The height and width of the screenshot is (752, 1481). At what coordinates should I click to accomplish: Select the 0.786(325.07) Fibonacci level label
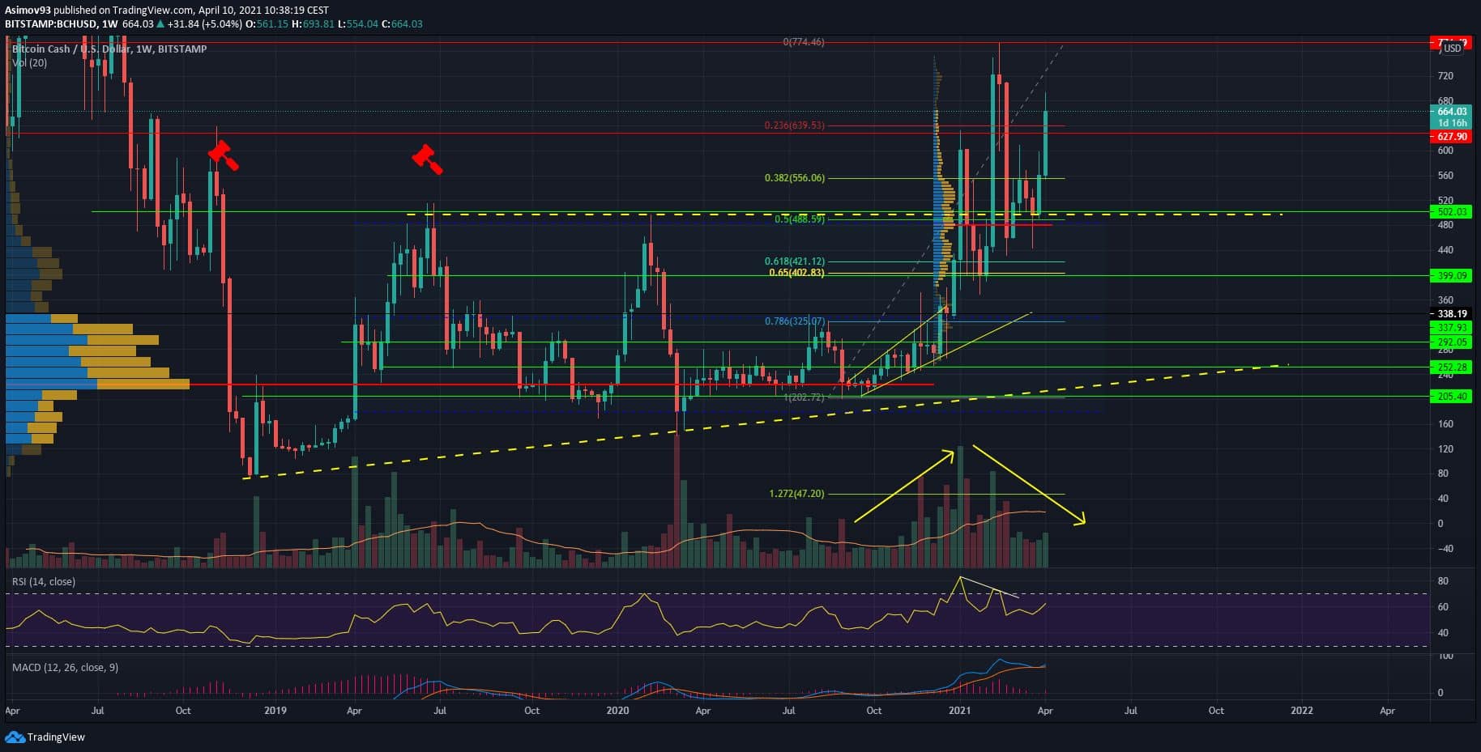(795, 321)
